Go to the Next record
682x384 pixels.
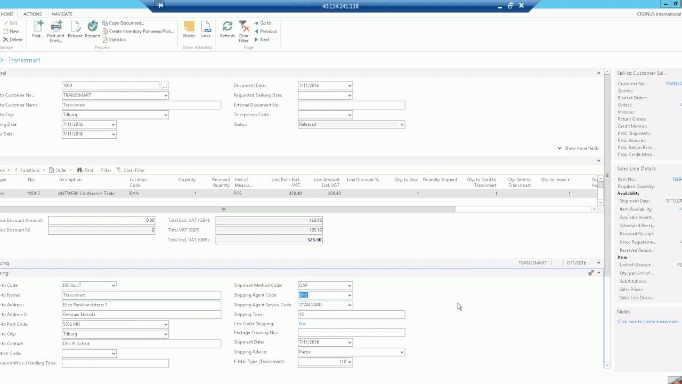(x=261, y=39)
